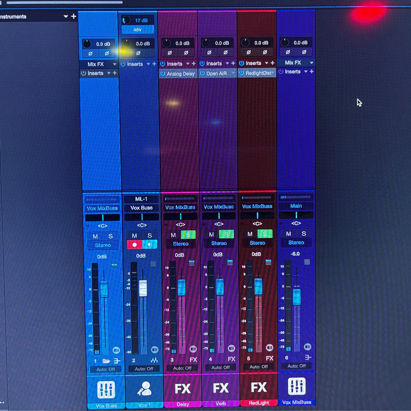Click the bus icon on channel 6
This screenshot has width=411, height=411.
[x=308, y=357]
